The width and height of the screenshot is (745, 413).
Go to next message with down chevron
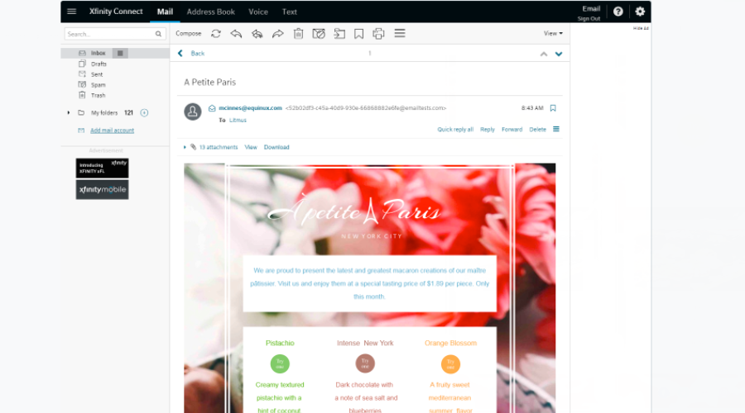[x=559, y=54]
